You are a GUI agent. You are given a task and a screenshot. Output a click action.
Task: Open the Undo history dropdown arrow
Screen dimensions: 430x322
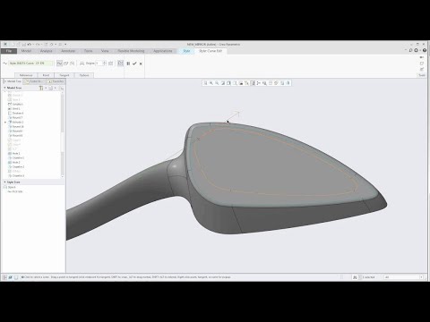click(33, 44)
